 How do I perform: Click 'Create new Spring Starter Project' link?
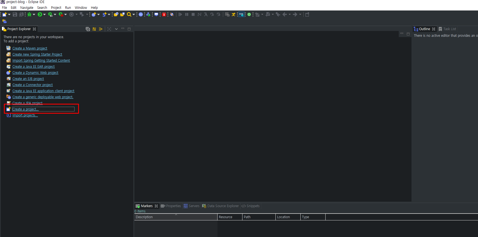(x=37, y=54)
